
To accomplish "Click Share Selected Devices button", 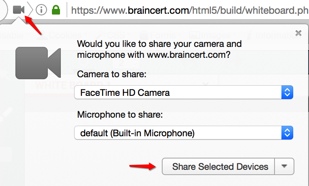I will coord(218,166).
